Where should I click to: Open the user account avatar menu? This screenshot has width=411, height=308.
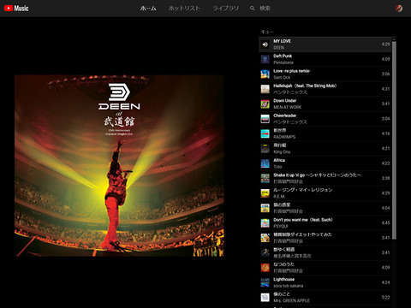(399, 9)
